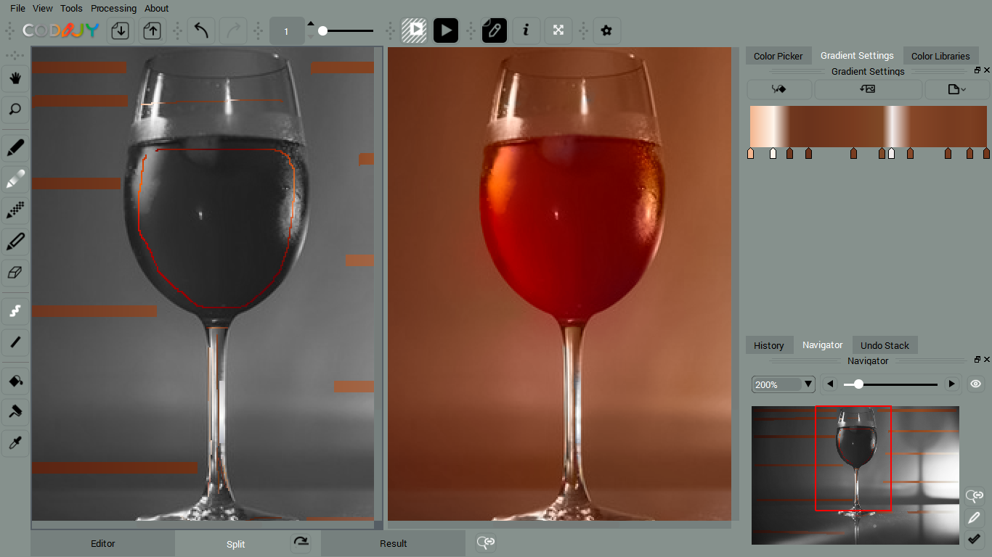Select the paint bucket Fill tool
The width and height of the screenshot is (992, 557).
15,380
